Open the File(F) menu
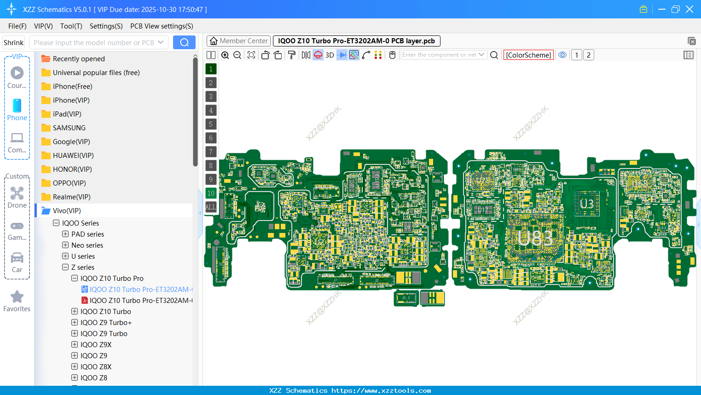The width and height of the screenshot is (701, 395). point(17,26)
